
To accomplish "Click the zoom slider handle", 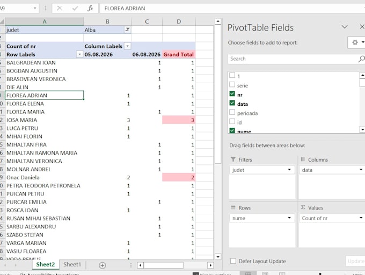I will coord(320,274).
